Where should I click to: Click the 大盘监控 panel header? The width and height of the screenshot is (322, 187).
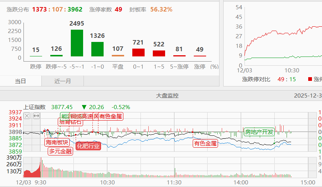pos(167,96)
